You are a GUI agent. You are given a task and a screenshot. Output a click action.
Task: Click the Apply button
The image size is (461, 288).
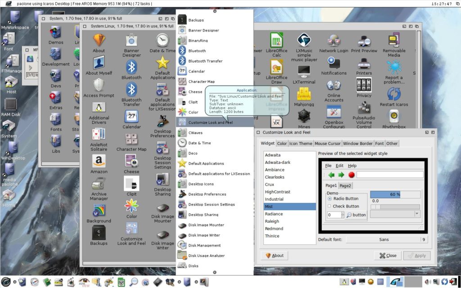click(416, 255)
